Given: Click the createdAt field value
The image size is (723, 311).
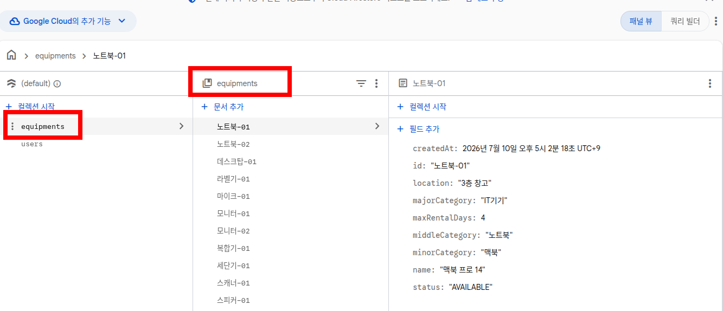Looking at the screenshot, I should click(x=532, y=148).
